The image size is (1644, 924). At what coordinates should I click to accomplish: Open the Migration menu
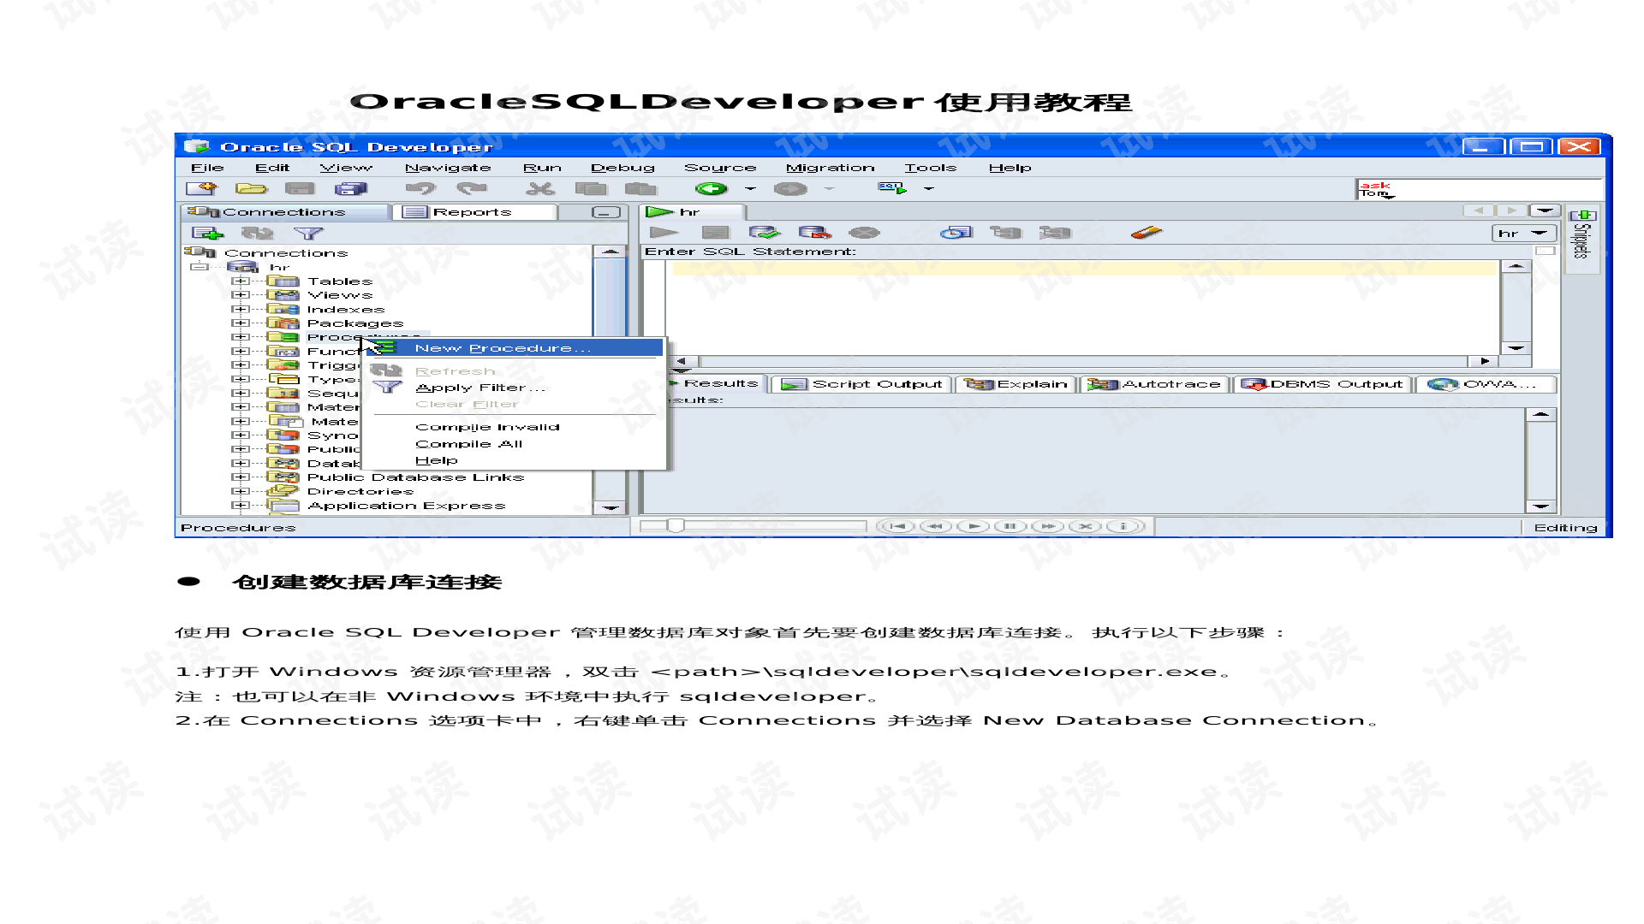[x=830, y=168]
